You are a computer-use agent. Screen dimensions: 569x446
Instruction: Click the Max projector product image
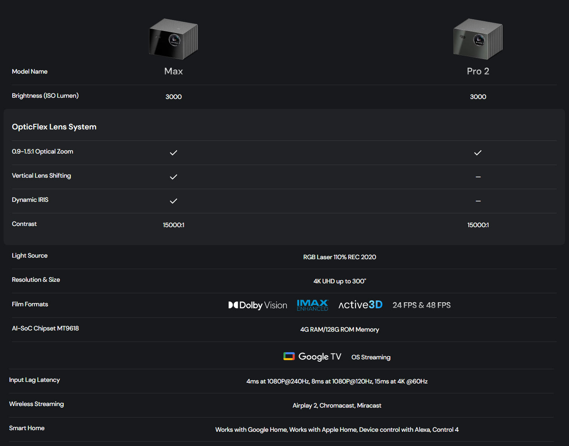point(174,39)
